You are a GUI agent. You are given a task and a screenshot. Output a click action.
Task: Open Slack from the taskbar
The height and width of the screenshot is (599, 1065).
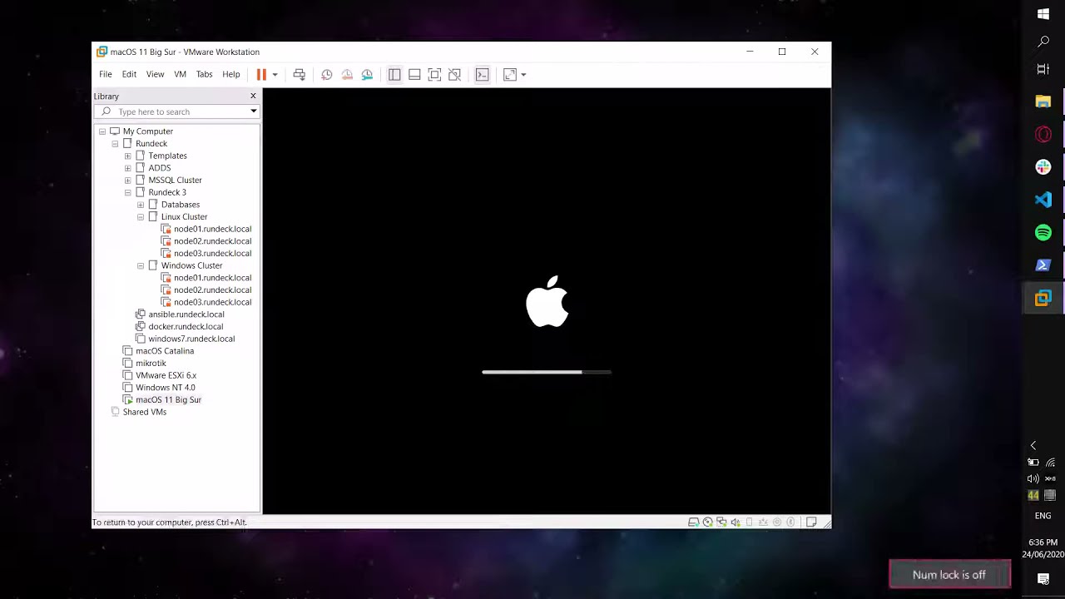coord(1043,167)
